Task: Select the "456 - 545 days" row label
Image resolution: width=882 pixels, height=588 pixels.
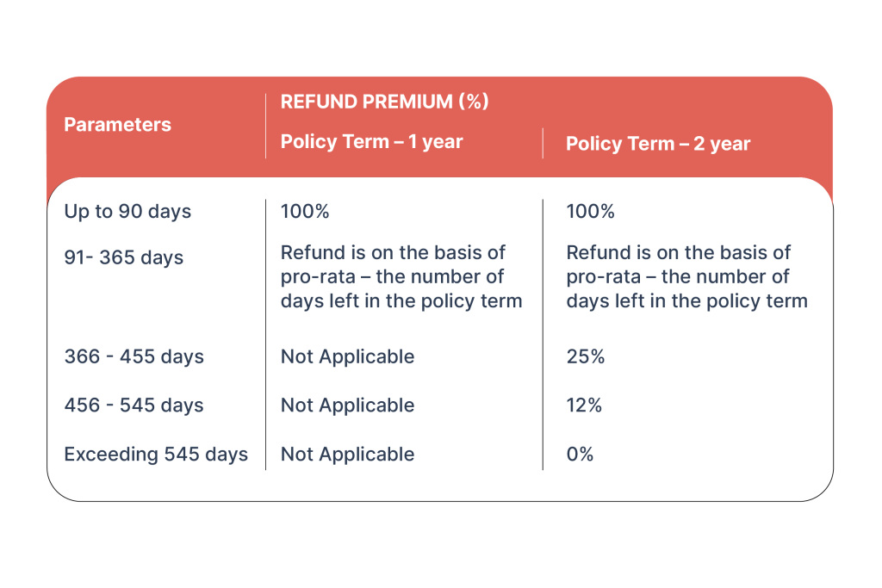Action: 134,405
